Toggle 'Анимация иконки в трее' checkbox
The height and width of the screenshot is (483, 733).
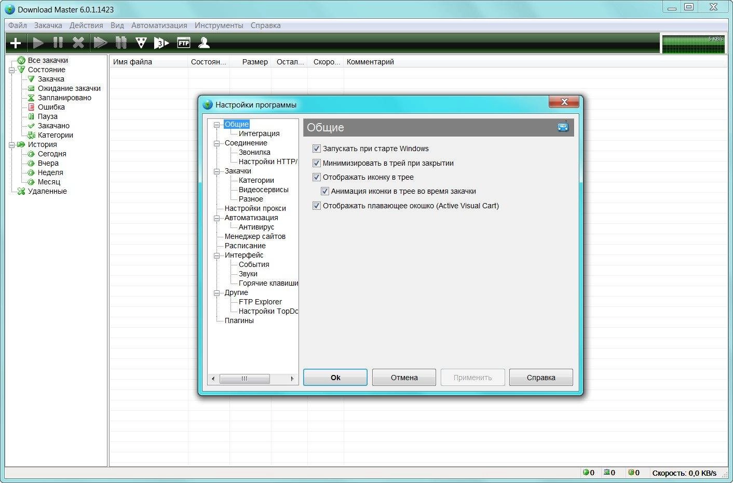(x=325, y=191)
